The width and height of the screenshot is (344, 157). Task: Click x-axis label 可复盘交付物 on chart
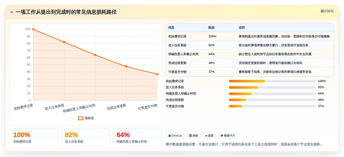coord(147,107)
